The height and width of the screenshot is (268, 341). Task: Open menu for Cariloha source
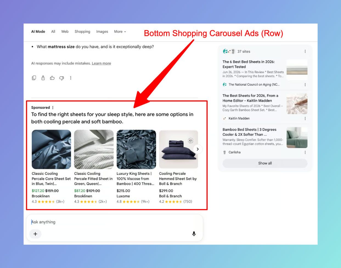click(x=305, y=152)
